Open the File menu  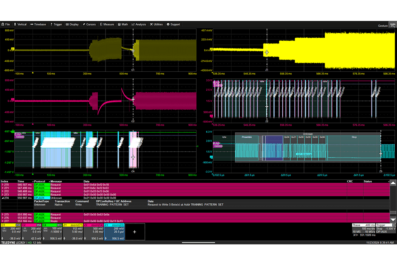6,24
